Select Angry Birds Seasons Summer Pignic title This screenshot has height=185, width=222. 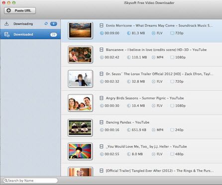point(145,98)
